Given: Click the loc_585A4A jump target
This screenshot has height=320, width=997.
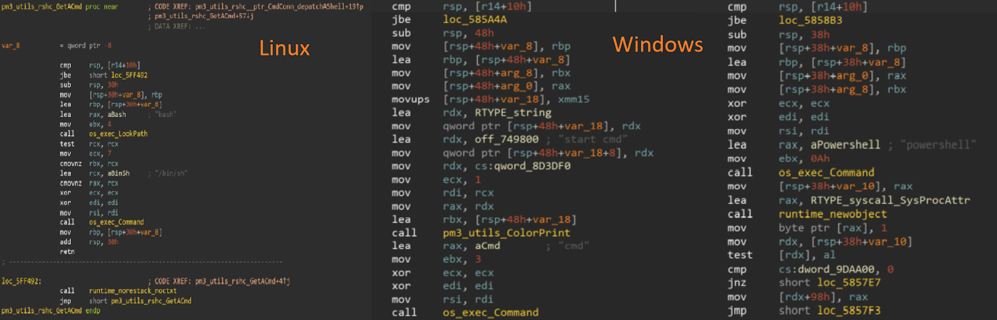Looking at the screenshot, I should (x=475, y=19).
